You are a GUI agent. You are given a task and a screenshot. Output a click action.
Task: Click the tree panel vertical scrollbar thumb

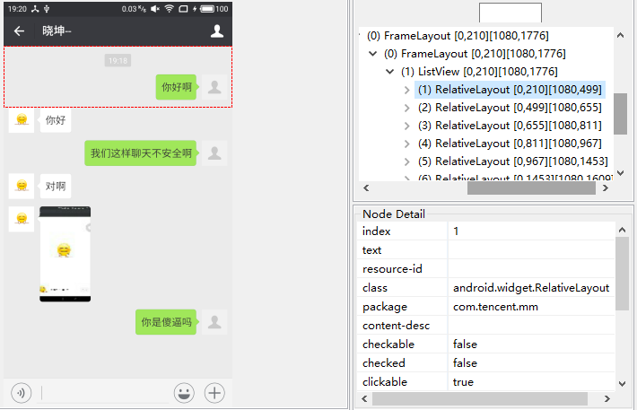[x=620, y=114]
